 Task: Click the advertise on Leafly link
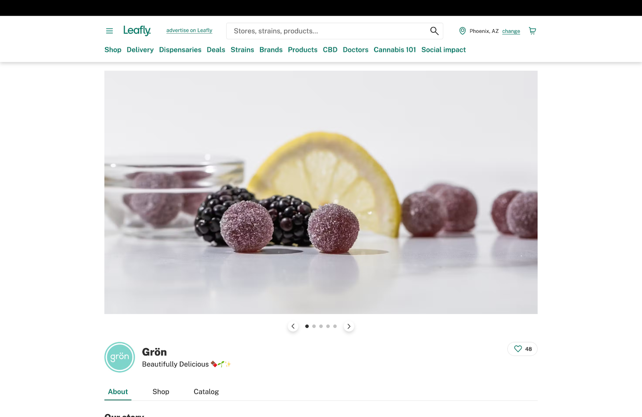(189, 30)
